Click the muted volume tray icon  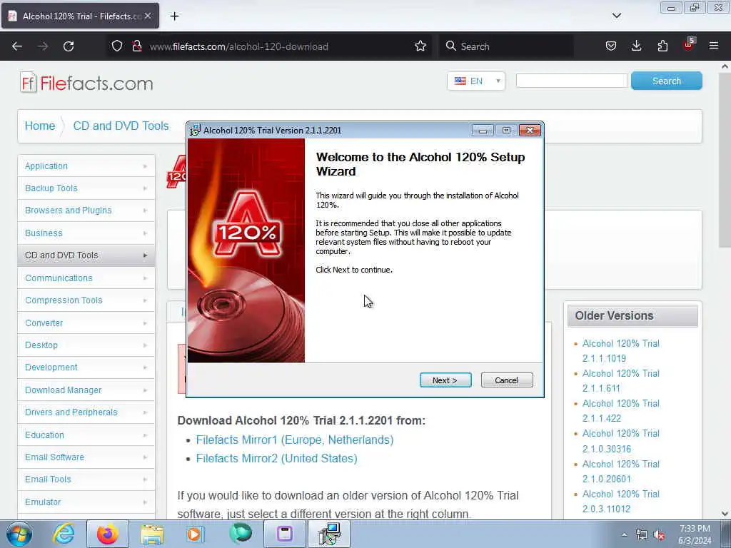point(659,535)
